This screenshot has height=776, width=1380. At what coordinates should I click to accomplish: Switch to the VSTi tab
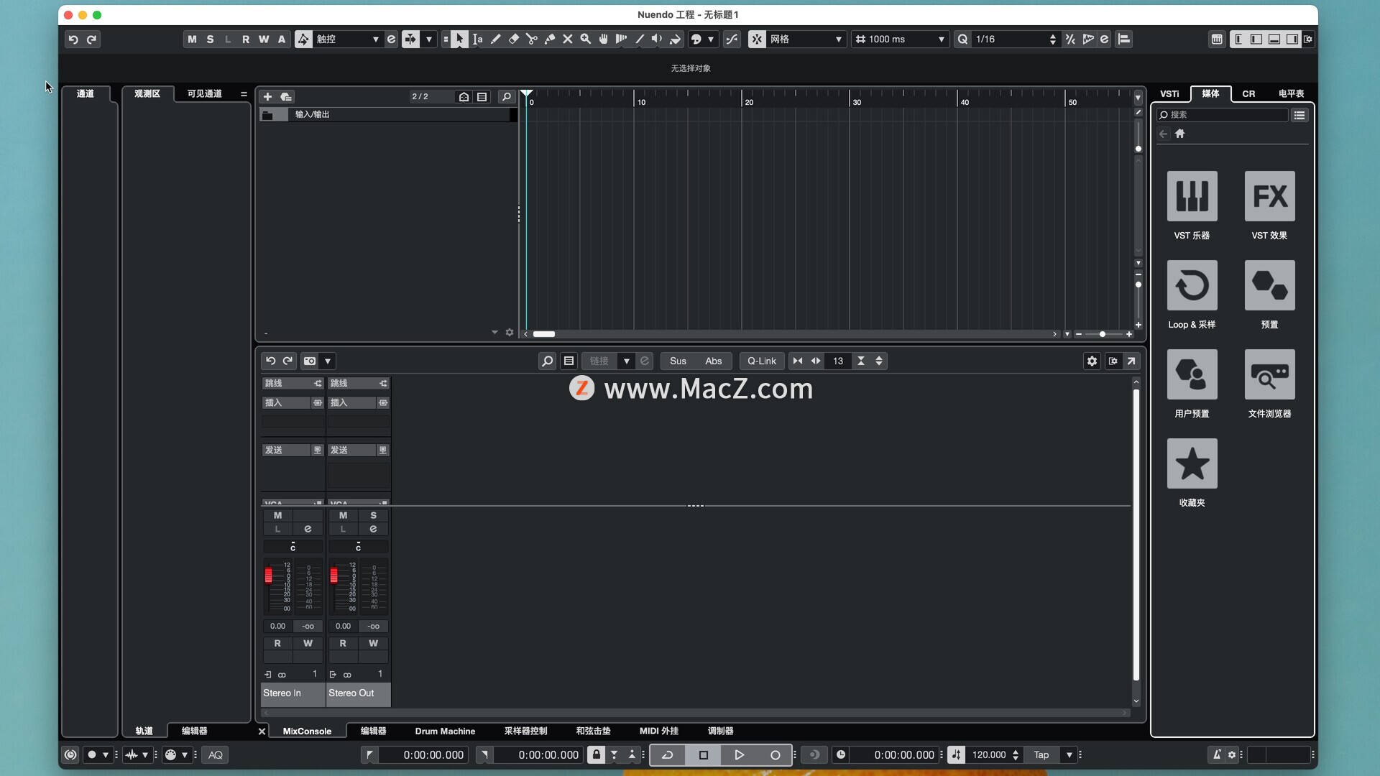point(1169,94)
